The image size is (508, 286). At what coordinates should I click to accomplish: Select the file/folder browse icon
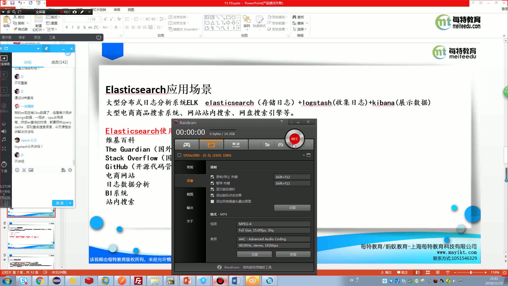pyautogui.click(x=267, y=145)
